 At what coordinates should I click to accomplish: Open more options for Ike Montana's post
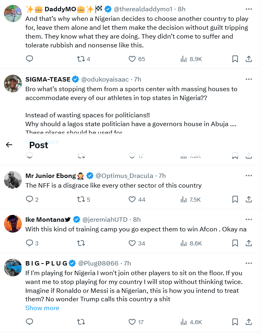(249, 219)
